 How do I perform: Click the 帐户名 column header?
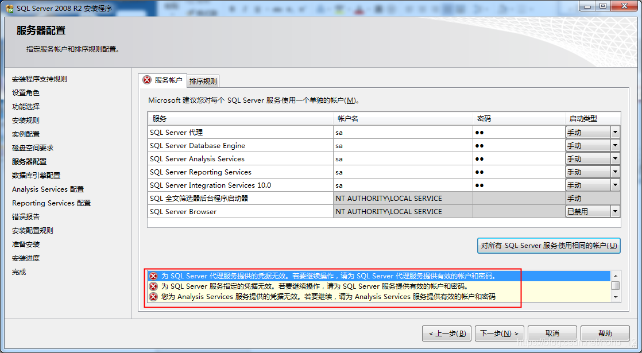click(x=403, y=119)
